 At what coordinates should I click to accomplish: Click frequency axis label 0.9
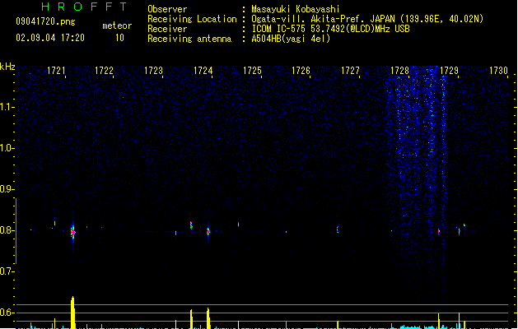tap(7, 189)
